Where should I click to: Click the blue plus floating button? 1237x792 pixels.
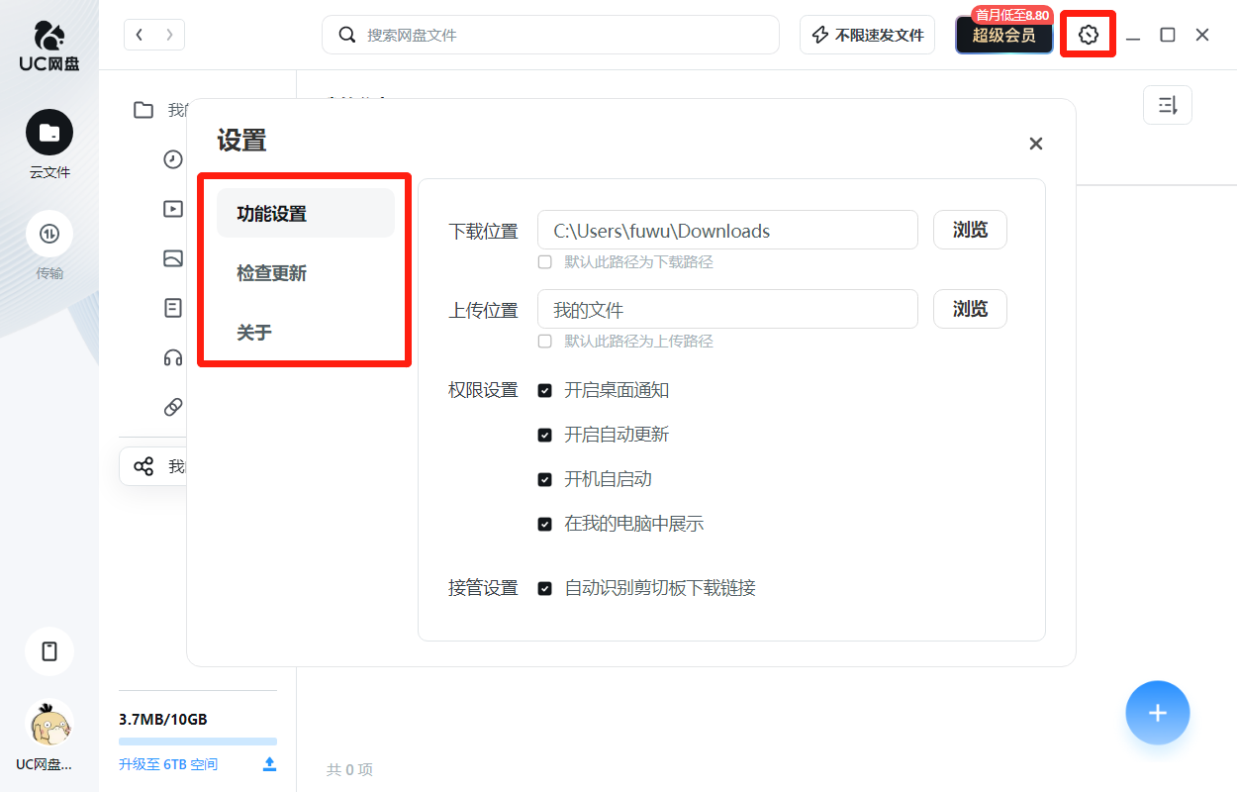tap(1157, 713)
